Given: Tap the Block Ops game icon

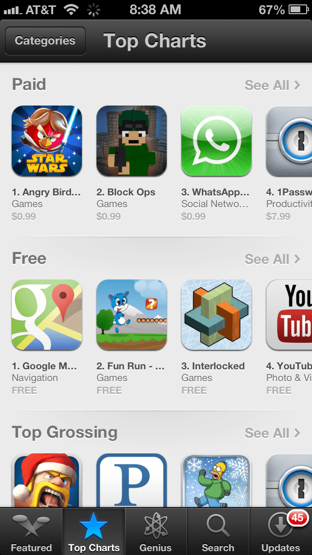Looking at the screenshot, I should point(132,141).
